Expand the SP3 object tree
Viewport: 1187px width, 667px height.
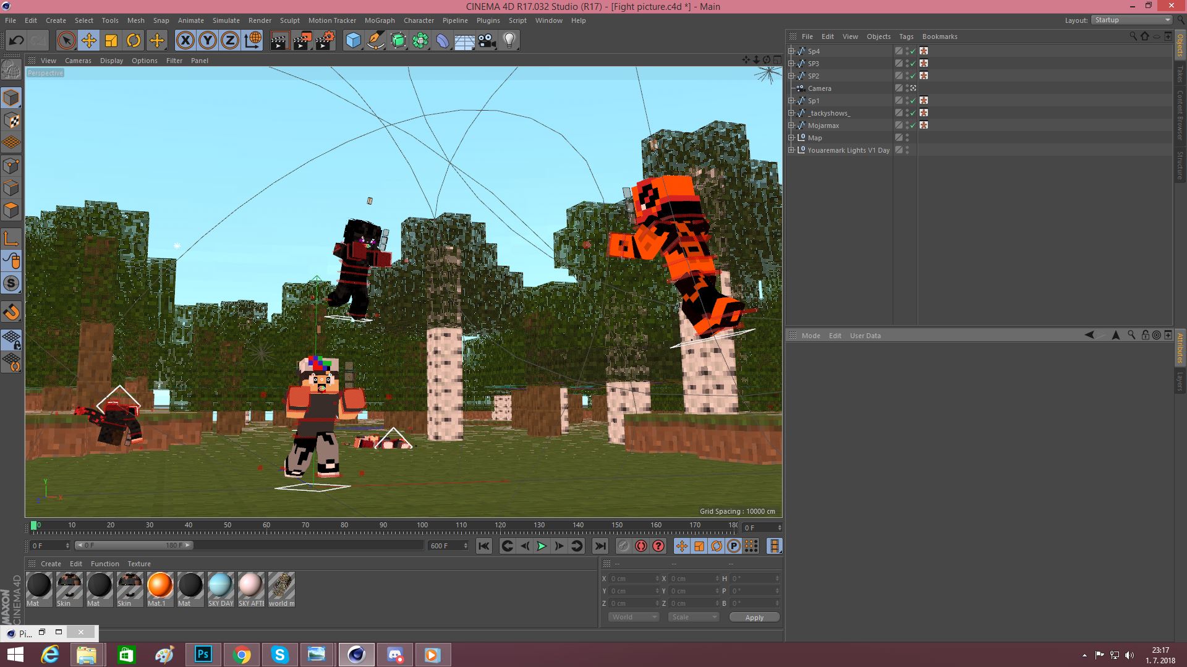click(791, 64)
